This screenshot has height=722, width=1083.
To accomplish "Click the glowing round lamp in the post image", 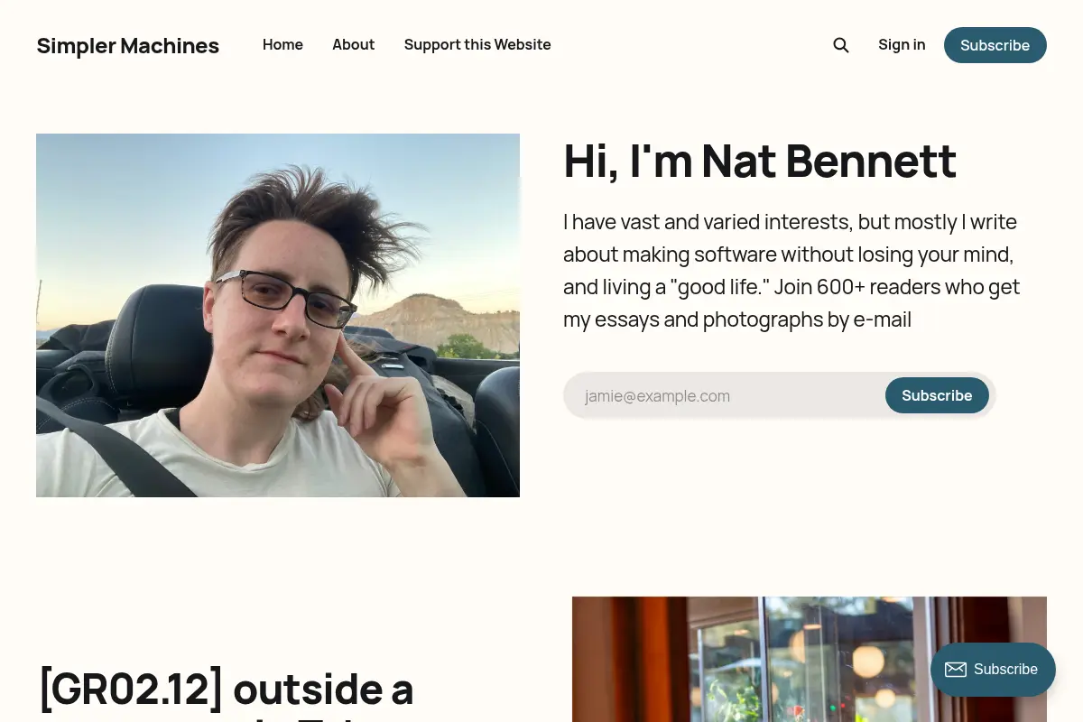I will point(868,662).
